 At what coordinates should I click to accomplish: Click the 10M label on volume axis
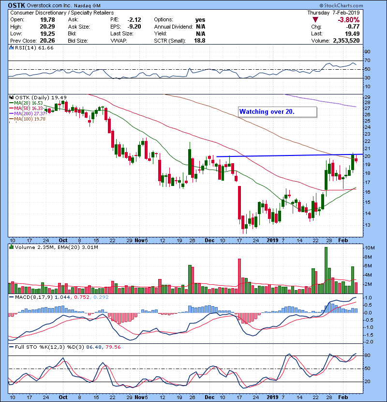point(370,248)
